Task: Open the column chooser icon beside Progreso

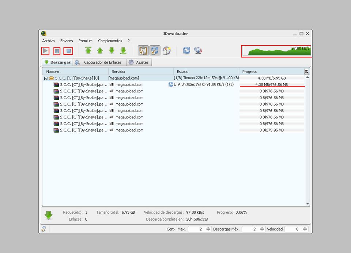Action: click(x=307, y=72)
